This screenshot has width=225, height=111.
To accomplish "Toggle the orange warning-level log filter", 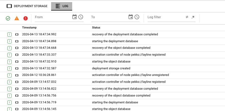I will [x=17, y=18].
